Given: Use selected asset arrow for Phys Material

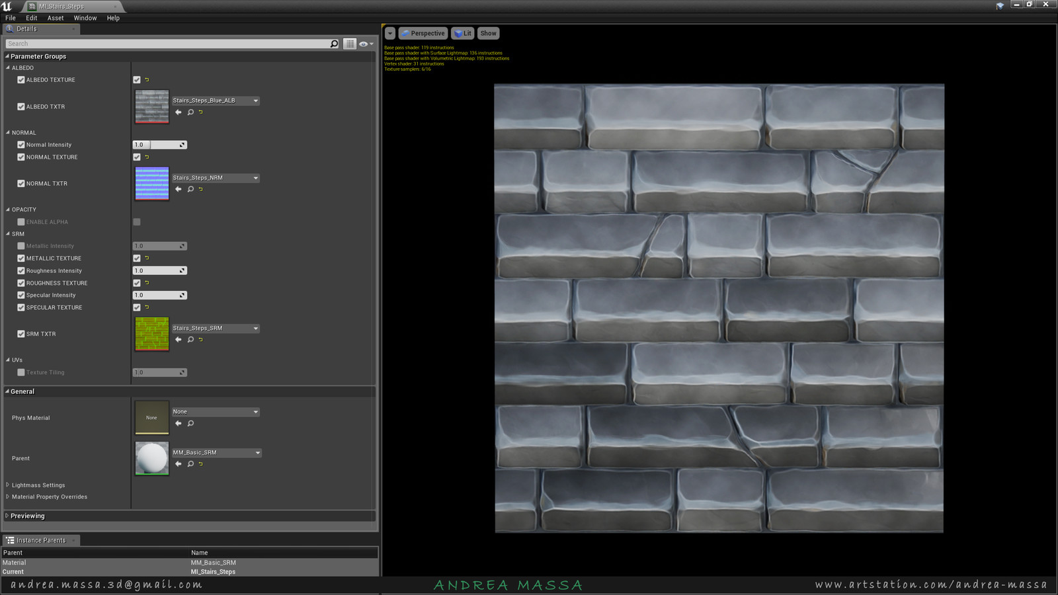Looking at the screenshot, I should click(178, 423).
